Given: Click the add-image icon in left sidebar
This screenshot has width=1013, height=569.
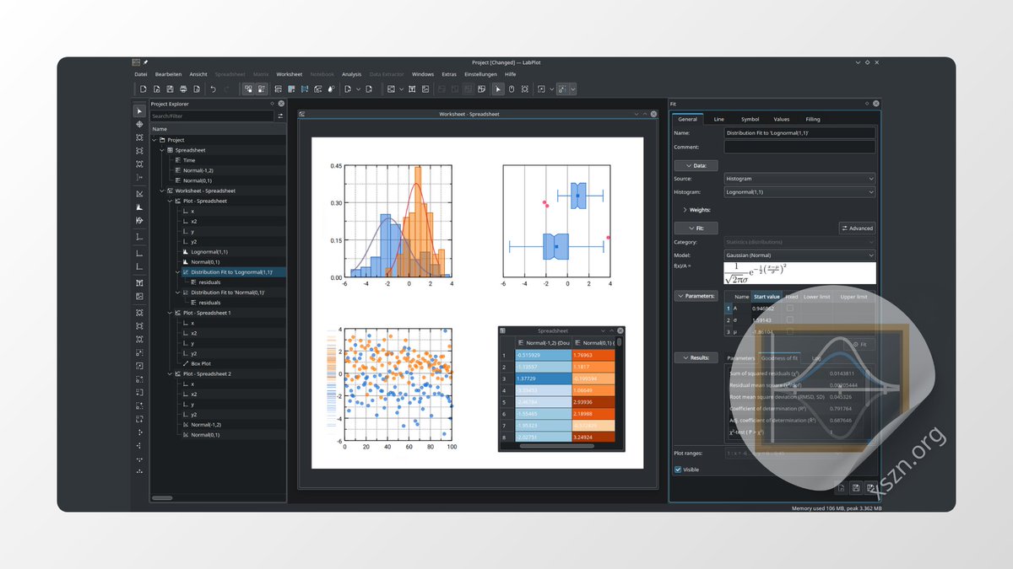Looking at the screenshot, I should pos(139,296).
